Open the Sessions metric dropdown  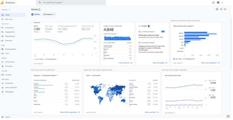click(x=38, y=75)
